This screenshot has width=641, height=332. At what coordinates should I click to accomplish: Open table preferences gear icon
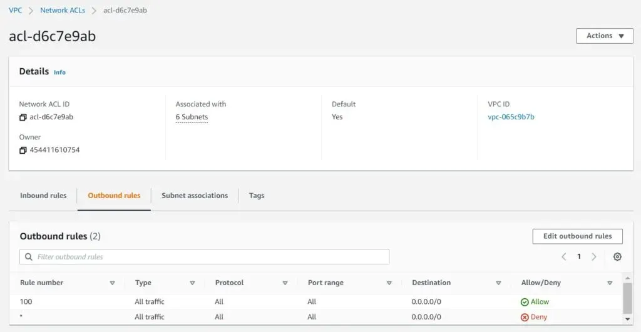click(x=617, y=256)
